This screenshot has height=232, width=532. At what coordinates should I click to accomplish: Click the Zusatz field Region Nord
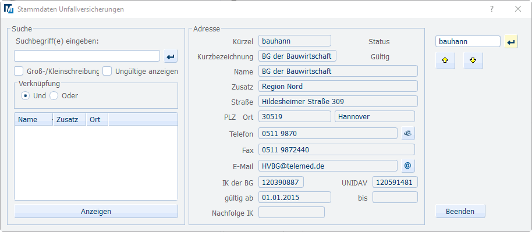point(338,86)
